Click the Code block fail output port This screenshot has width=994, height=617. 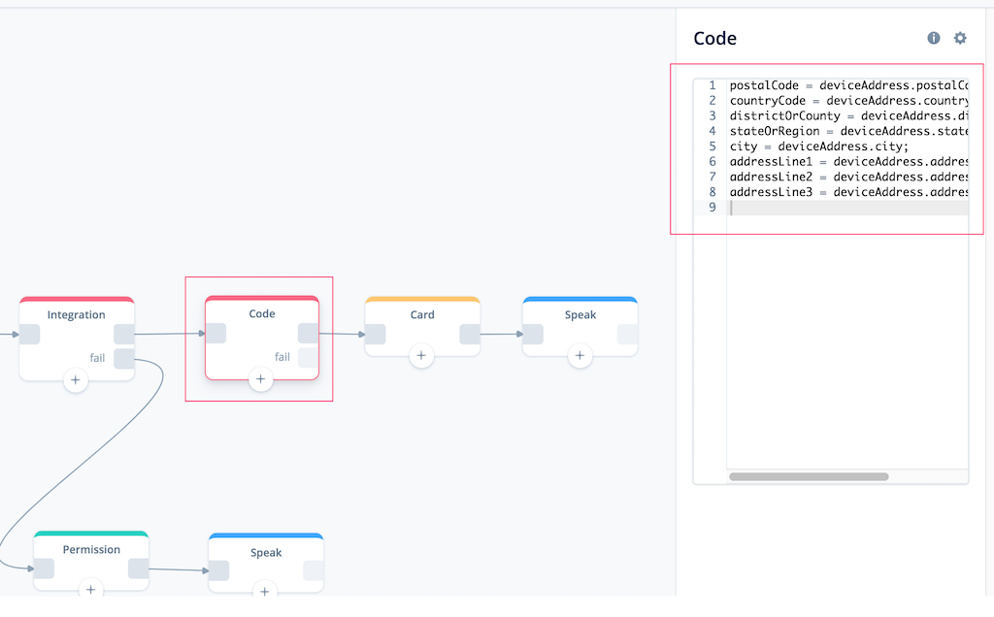pos(308,357)
